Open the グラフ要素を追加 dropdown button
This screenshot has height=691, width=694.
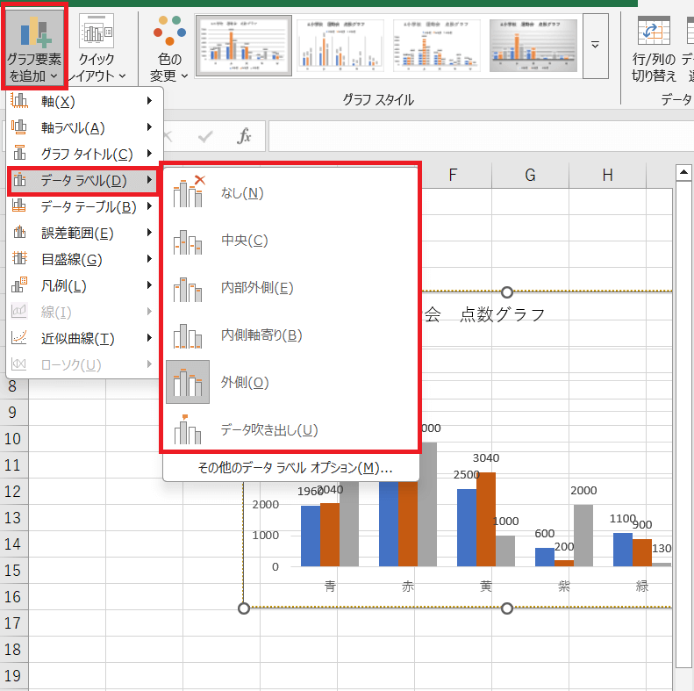(34, 47)
